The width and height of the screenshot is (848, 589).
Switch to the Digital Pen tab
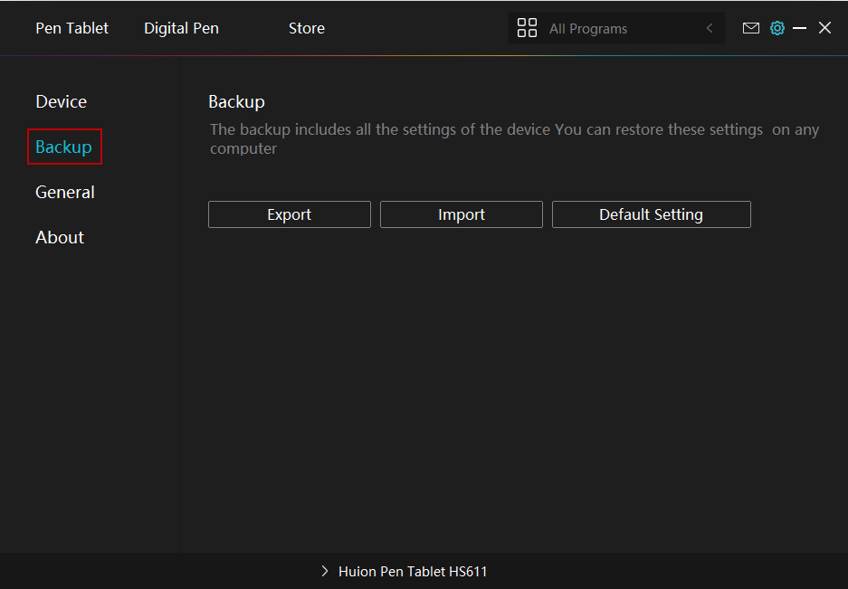(181, 28)
